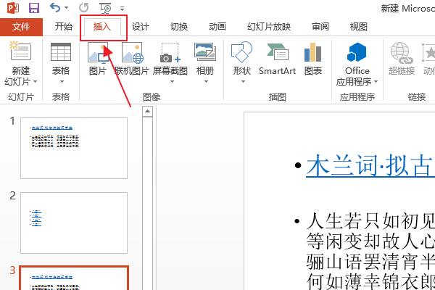
Task: Insert a picture with the 图片 icon
Action: [x=98, y=53]
